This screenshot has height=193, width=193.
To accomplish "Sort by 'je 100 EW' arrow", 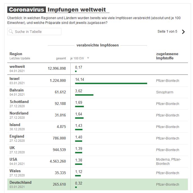I will 88,58.
